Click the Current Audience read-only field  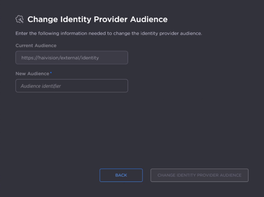[71, 58]
